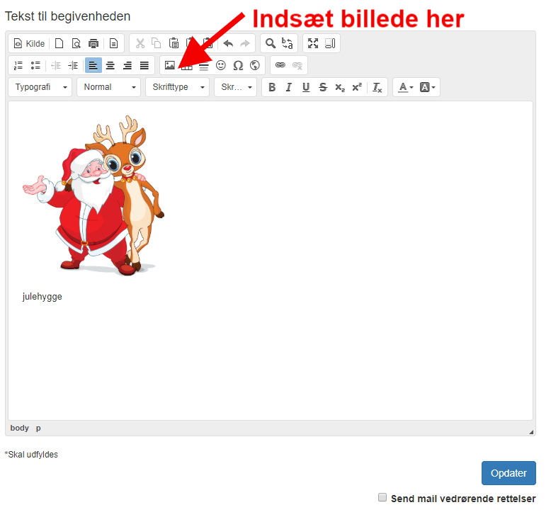Toggle Italic formatting

pyautogui.click(x=288, y=87)
